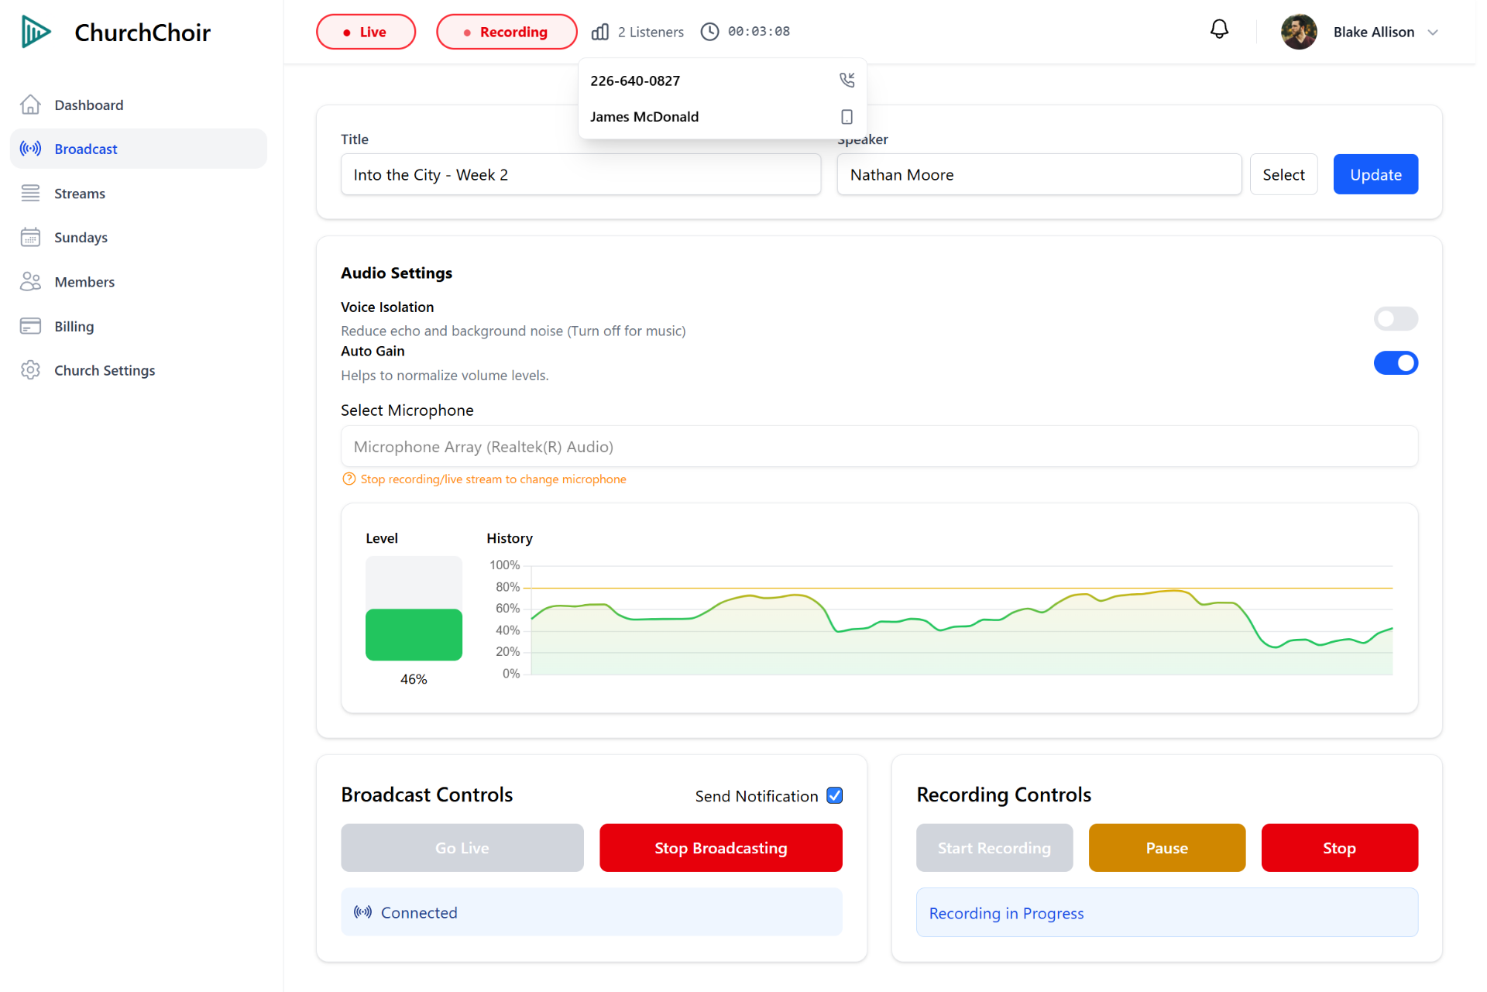The width and height of the screenshot is (1487, 992).
Task: Enable the Voice Isolation toggle
Action: point(1395,318)
